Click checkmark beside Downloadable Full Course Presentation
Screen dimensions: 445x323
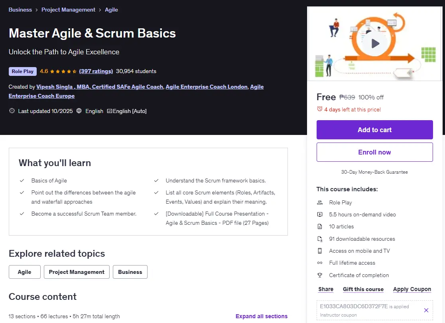tap(156, 214)
